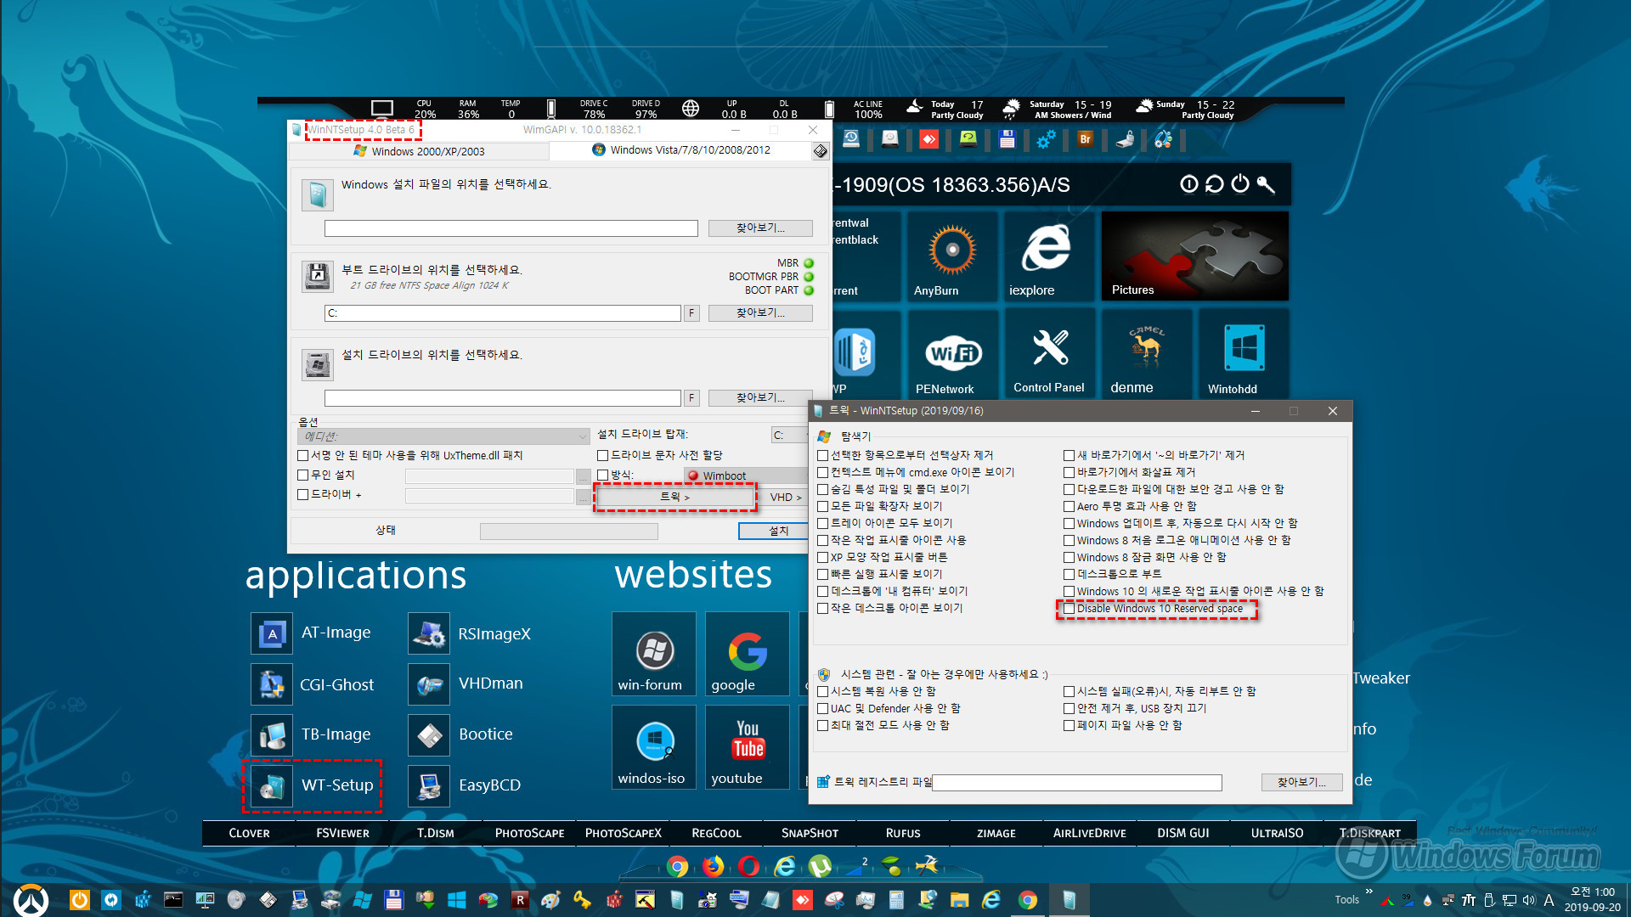Open the AT-Image application icon
1631x917 pixels.
point(272,633)
